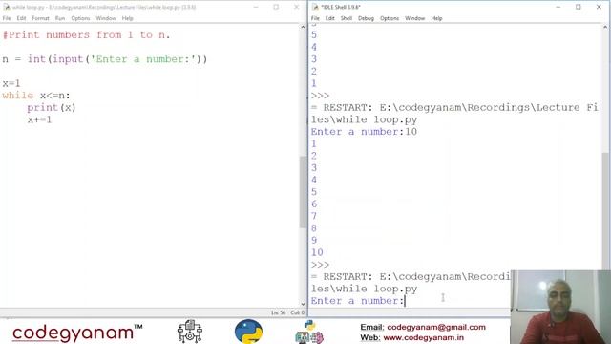
Task: Click the empty '>>>' prompt above second RESTART line
Action: pyautogui.click(x=321, y=265)
